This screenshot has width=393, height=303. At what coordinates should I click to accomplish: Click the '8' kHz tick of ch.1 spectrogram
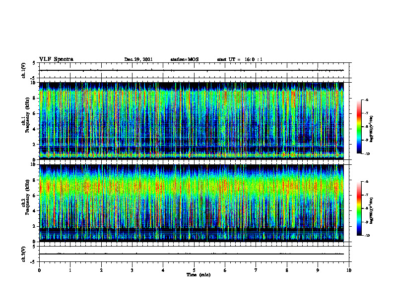[34, 98]
